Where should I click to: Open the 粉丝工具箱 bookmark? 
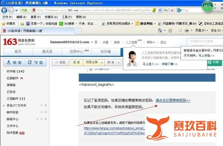tap(211, 24)
